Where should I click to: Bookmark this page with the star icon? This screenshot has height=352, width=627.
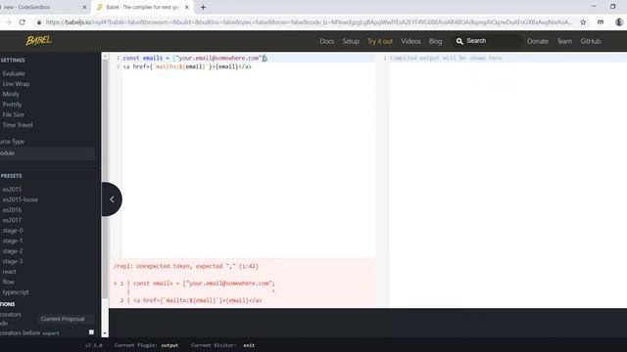click(x=584, y=22)
